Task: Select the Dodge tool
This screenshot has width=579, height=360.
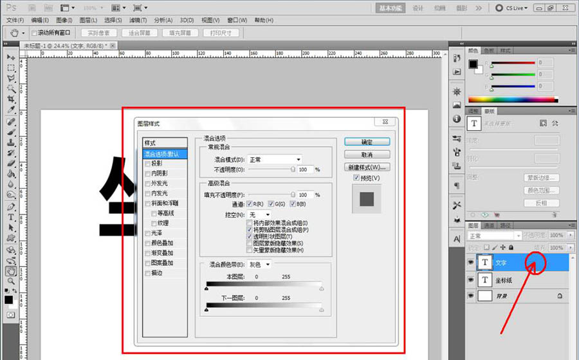Action: click(11, 194)
